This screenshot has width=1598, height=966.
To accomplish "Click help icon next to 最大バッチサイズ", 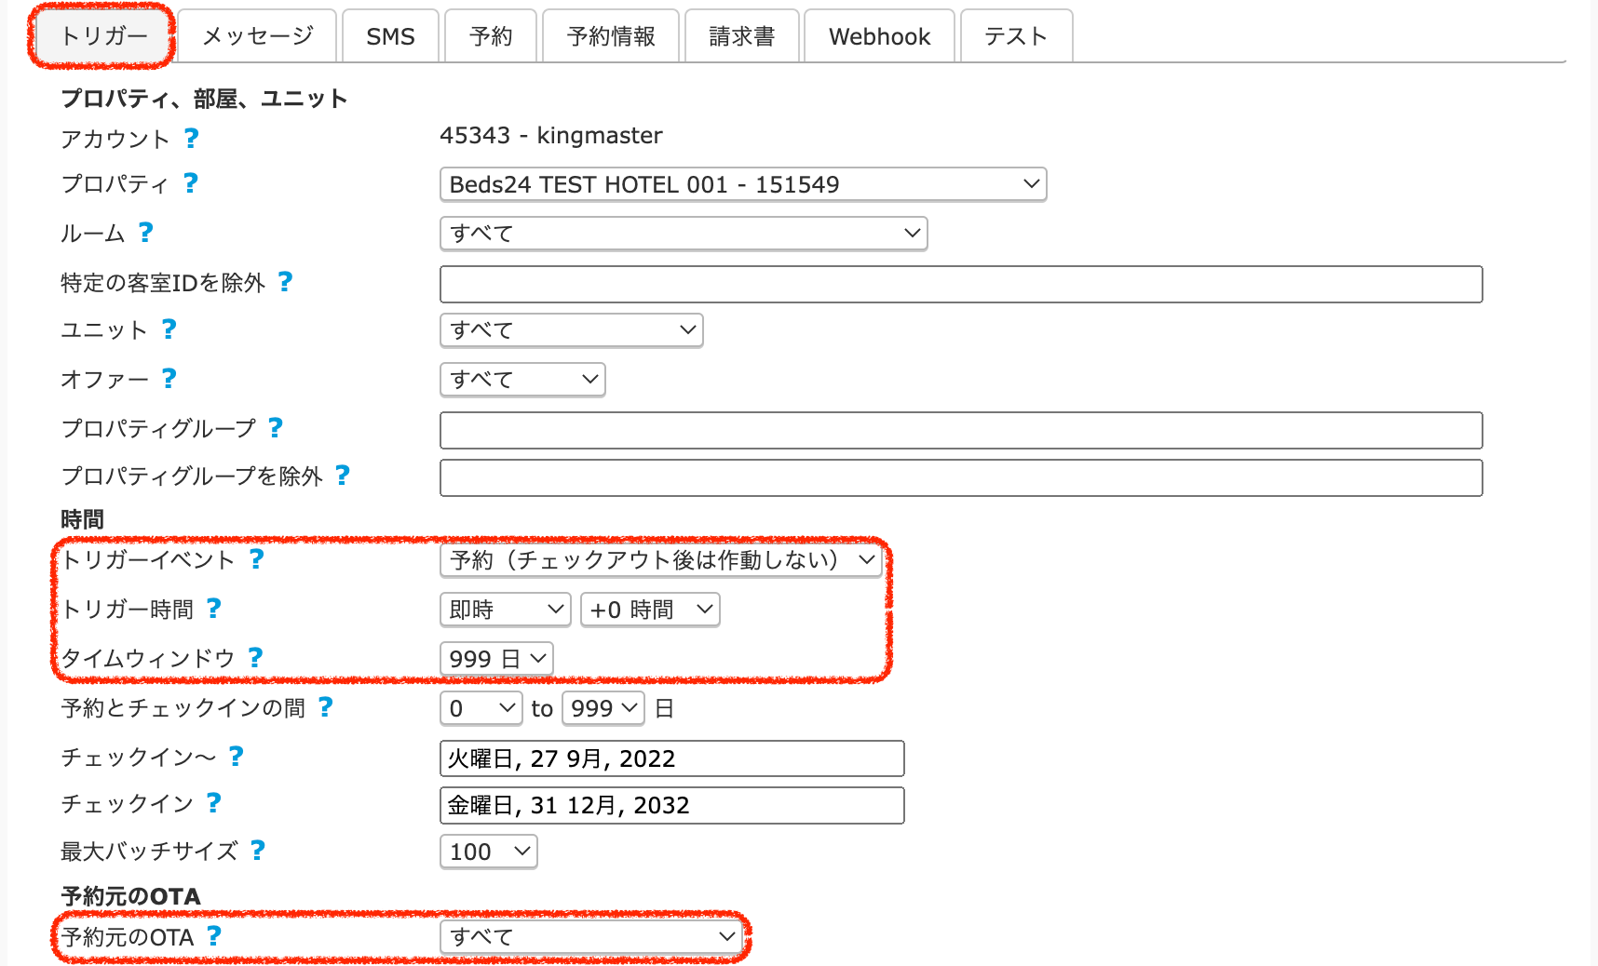I will click(258, 850).
